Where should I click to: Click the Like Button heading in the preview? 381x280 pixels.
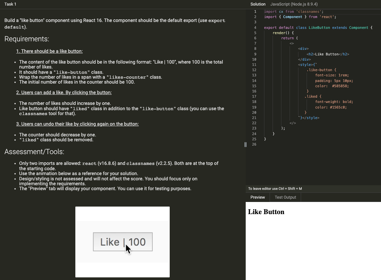[x=266, y=212]
